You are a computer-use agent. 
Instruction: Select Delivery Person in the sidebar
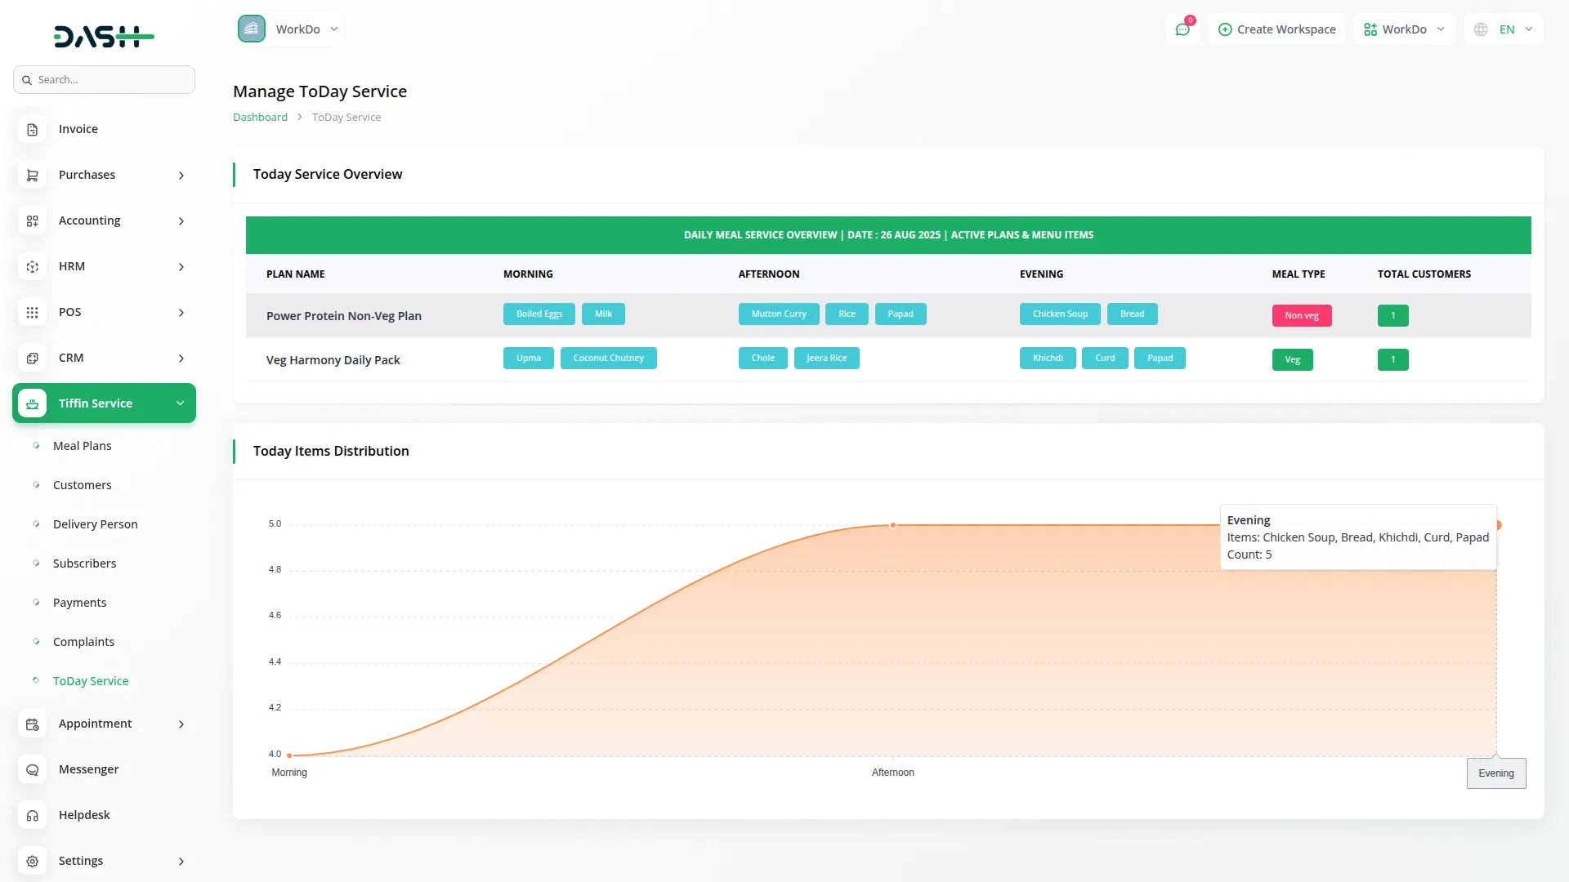tap(95, 524)
